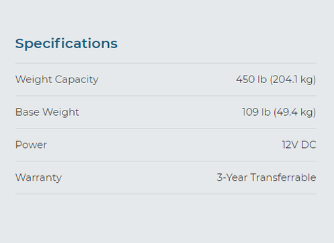
Task: Select the (204.1 kg) metric value
Action: [293, 80]
